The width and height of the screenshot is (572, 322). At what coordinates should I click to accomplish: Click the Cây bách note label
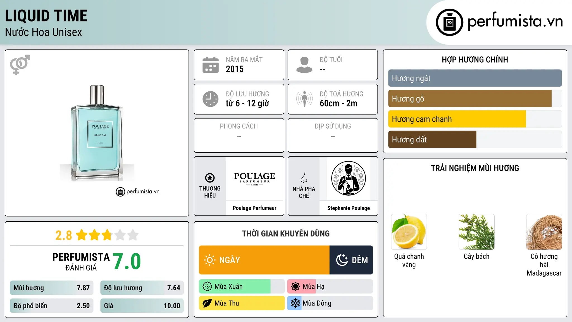(x=476, y=257)
